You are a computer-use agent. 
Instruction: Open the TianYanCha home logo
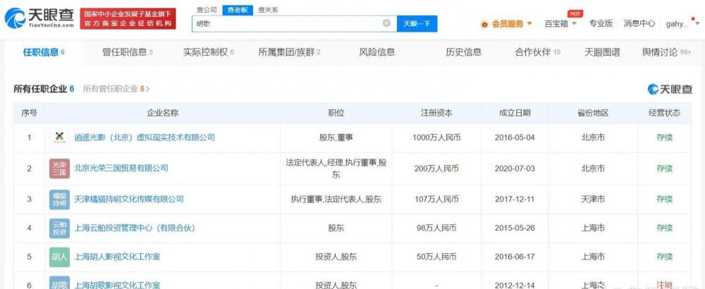point(39,18)
